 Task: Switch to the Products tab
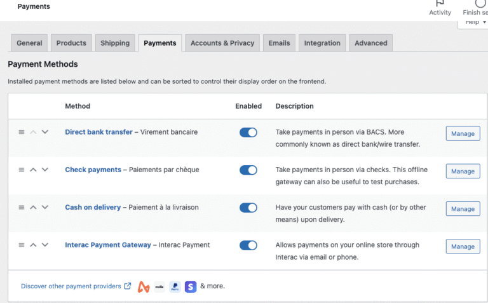[x=71, y=43]
